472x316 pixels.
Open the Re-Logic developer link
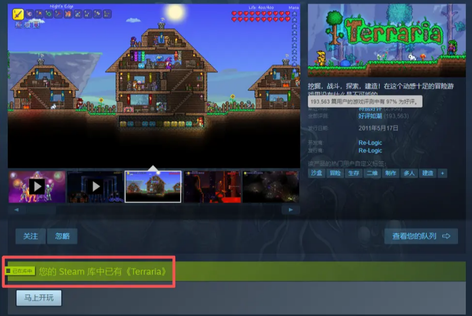click(370, 142)
